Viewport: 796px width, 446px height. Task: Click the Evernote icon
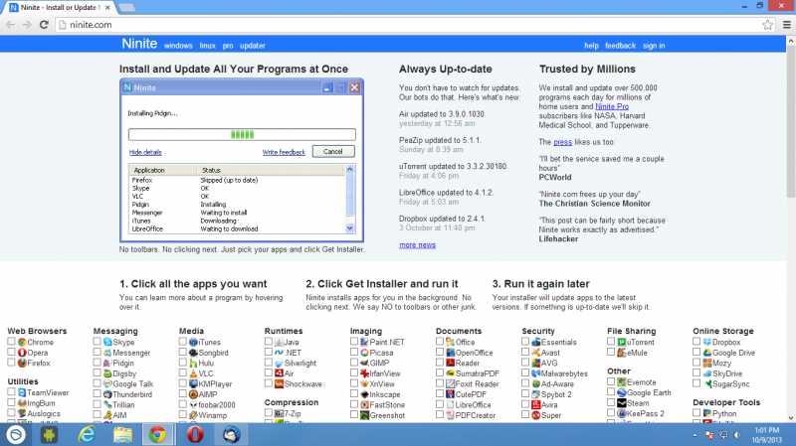[621, 381]
